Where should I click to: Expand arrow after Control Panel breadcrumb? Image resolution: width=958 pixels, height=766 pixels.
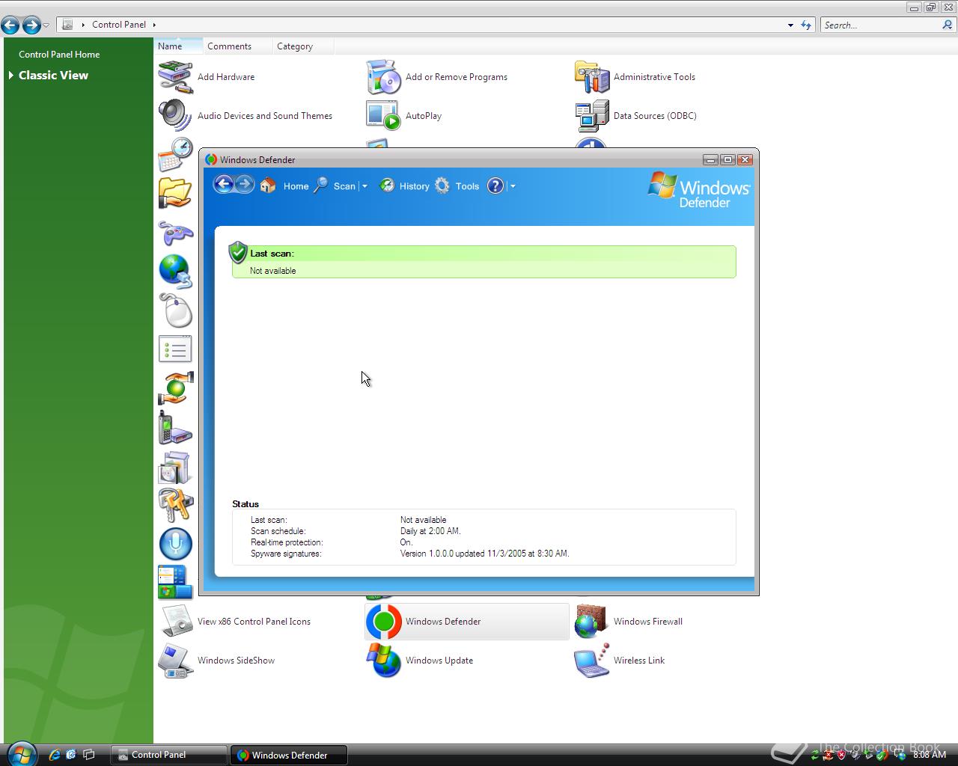[154, 25]
